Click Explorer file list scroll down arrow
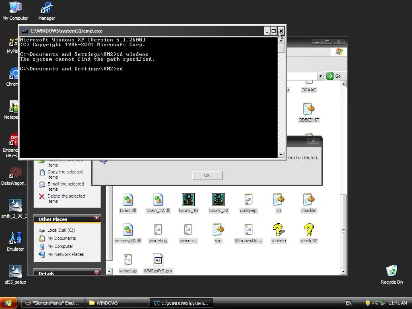 [x=343, y=271]
